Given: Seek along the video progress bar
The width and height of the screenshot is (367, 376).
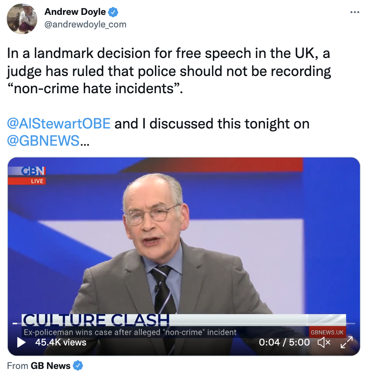Looking at the screenshot, I should coord(184,324).
